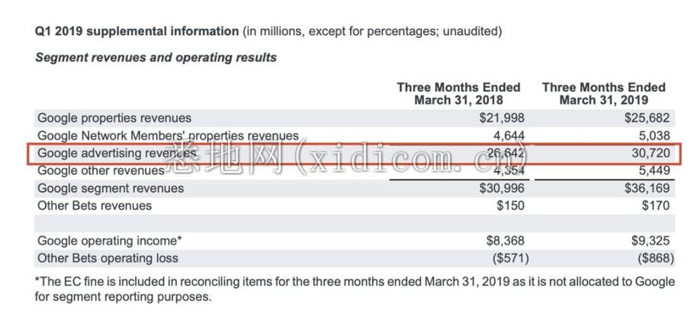
Task: Click the $21,998 value cell
Action: (503, 118)
